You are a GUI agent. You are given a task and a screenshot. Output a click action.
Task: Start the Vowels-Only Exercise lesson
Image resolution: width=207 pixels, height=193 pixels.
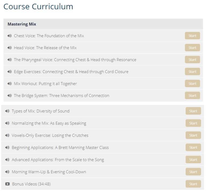click(193, 135)
